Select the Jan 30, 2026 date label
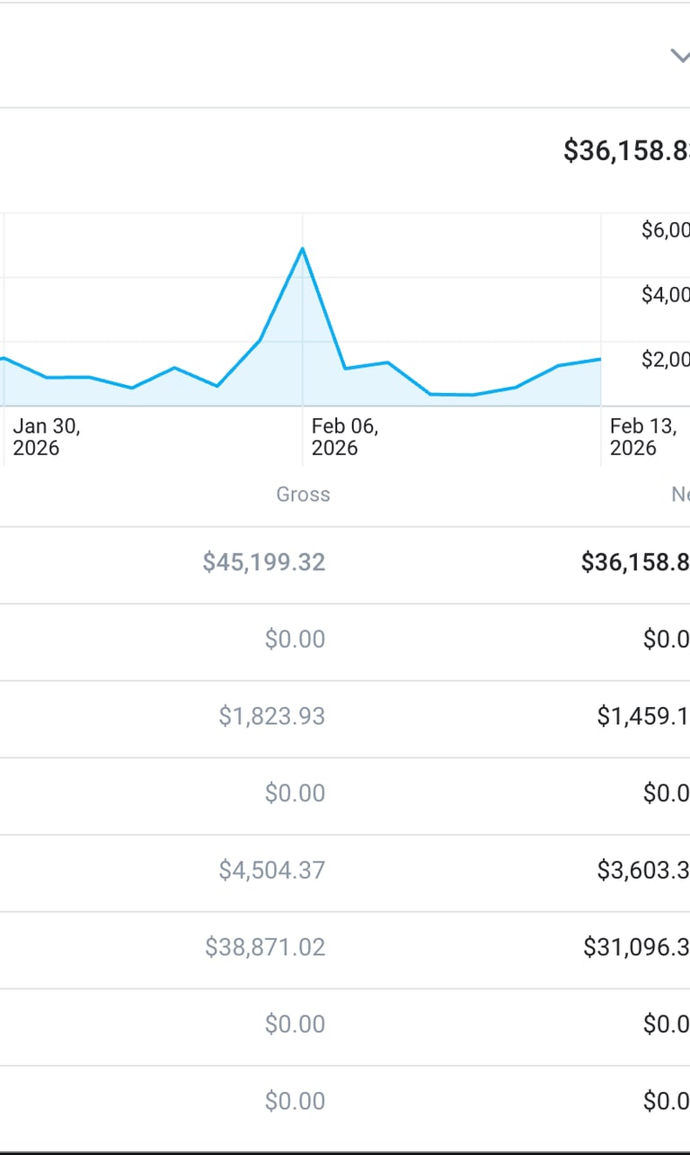690x1155 pixels. pyautogui.click(x=46, y=437)
